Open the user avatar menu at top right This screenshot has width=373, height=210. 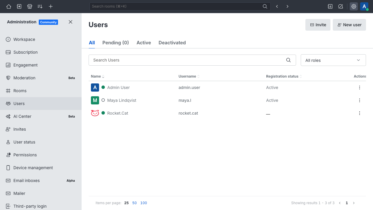point(364,6)
